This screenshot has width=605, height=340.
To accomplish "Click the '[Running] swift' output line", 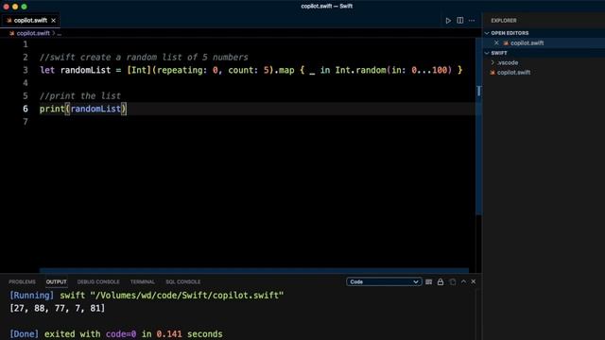I will (x=147, y=296).
